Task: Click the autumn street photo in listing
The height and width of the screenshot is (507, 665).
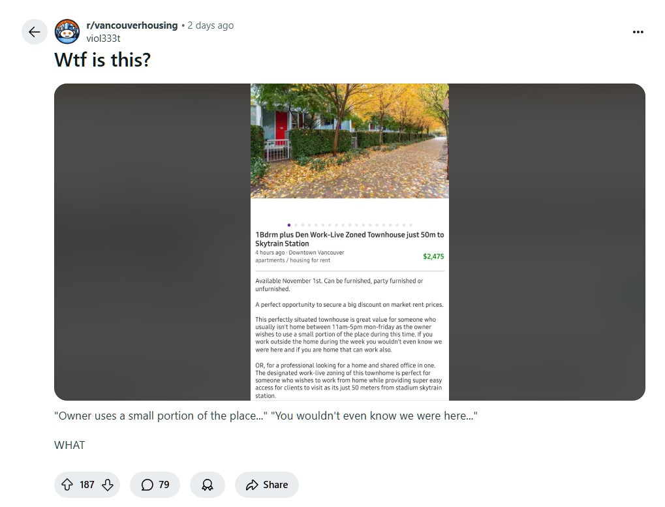Action: pyautogui.click(x=349, y=141)
